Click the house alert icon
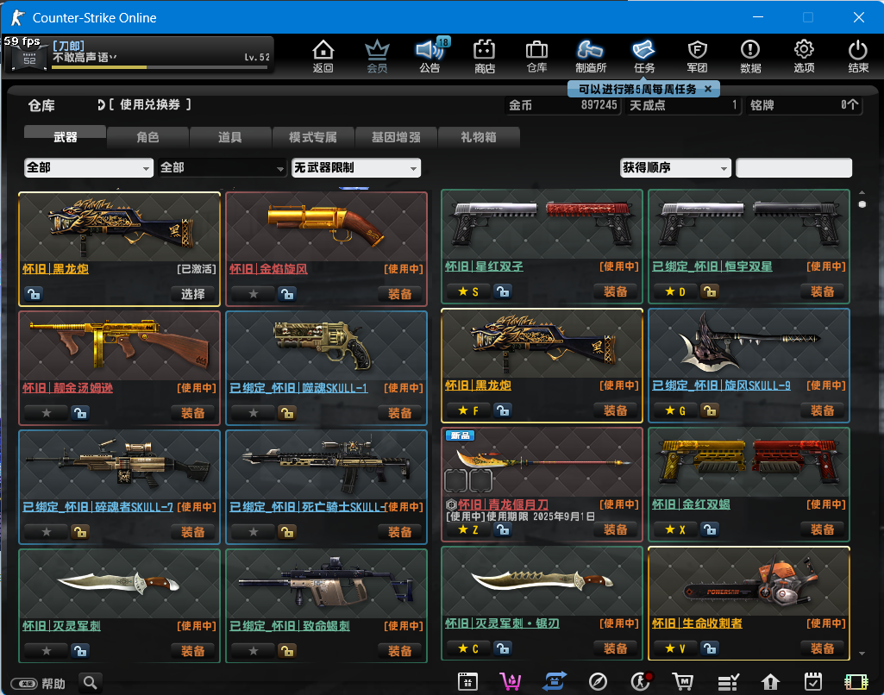The width and height of the screenshot is (884, 695). (770, 682)
